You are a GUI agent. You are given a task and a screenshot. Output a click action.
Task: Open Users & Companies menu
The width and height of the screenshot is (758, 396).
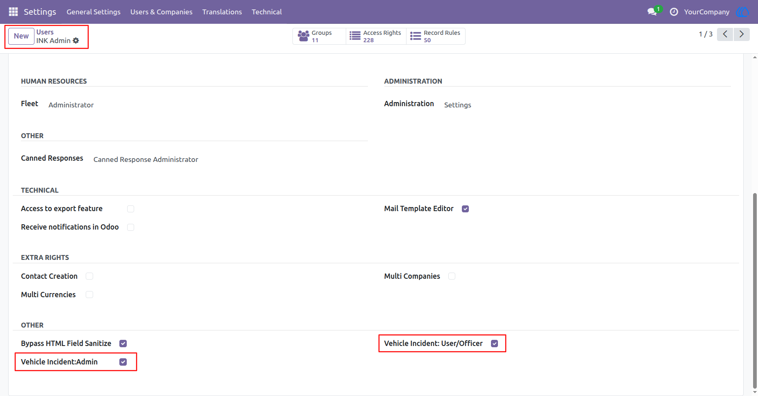161,12
